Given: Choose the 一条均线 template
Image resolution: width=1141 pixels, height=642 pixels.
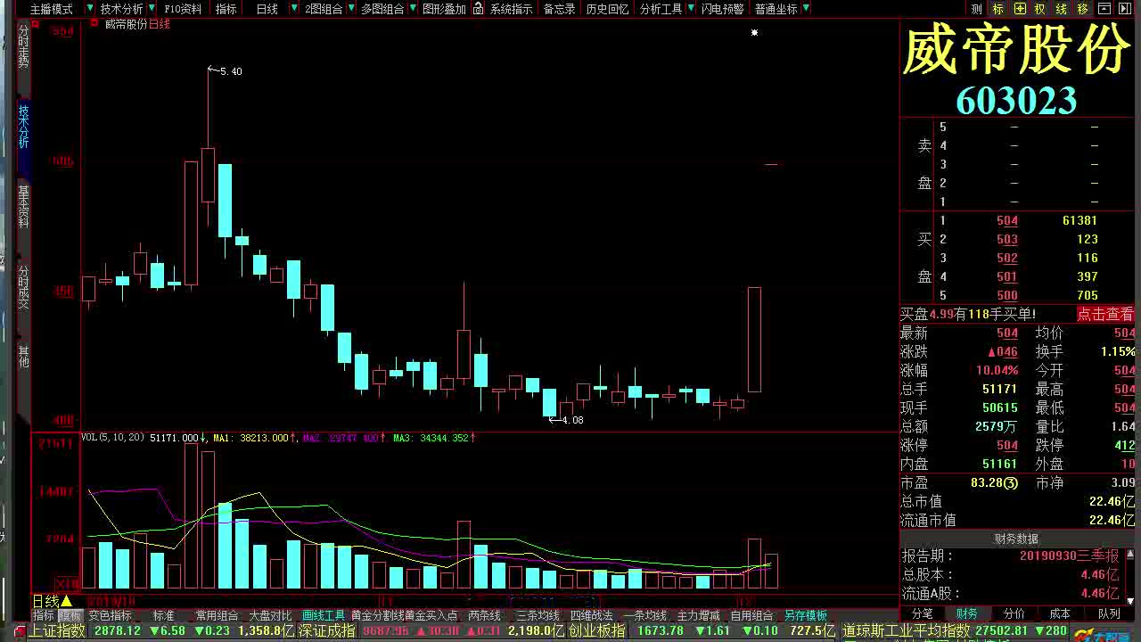Looking at the screenshot, I should [645, 615].
